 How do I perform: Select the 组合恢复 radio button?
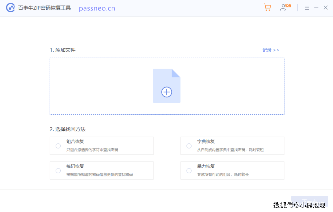[58, 146]
